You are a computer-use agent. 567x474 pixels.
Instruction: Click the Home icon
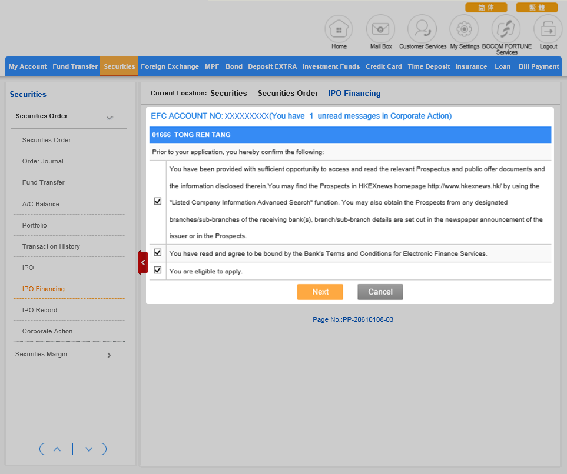tap(339, 29)
